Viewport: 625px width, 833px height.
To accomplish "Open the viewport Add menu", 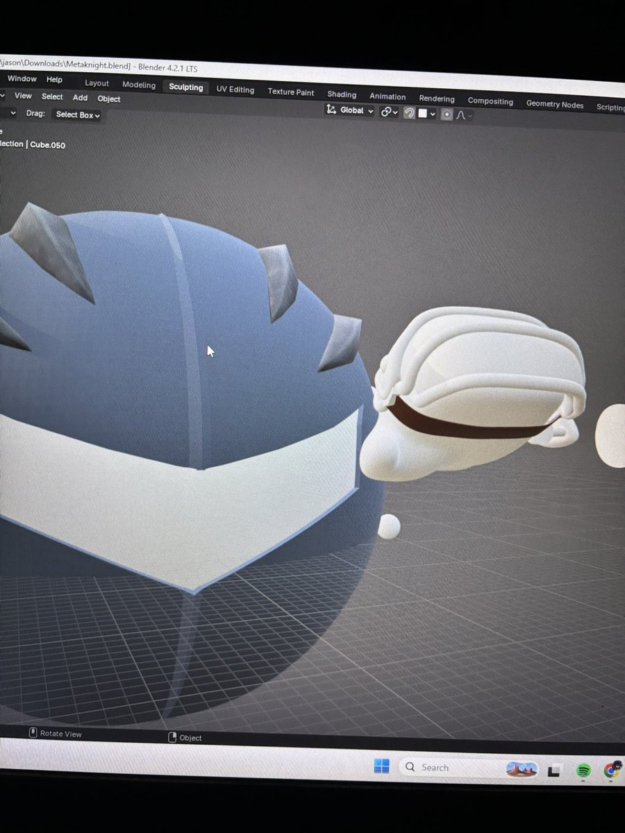I will [80, 98].
